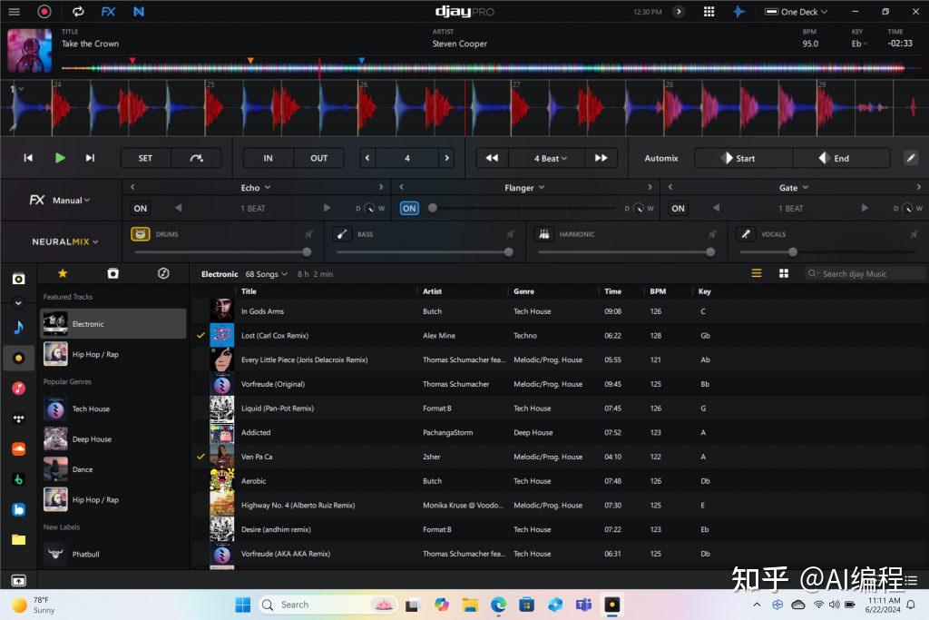Screen dimensions: 929x620
Task: Toggle Flanger effect ON
Action: click(x=409, y=208)
